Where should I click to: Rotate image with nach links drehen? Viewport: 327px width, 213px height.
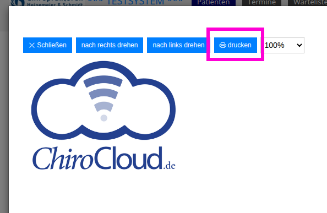(x=178, y=45)
